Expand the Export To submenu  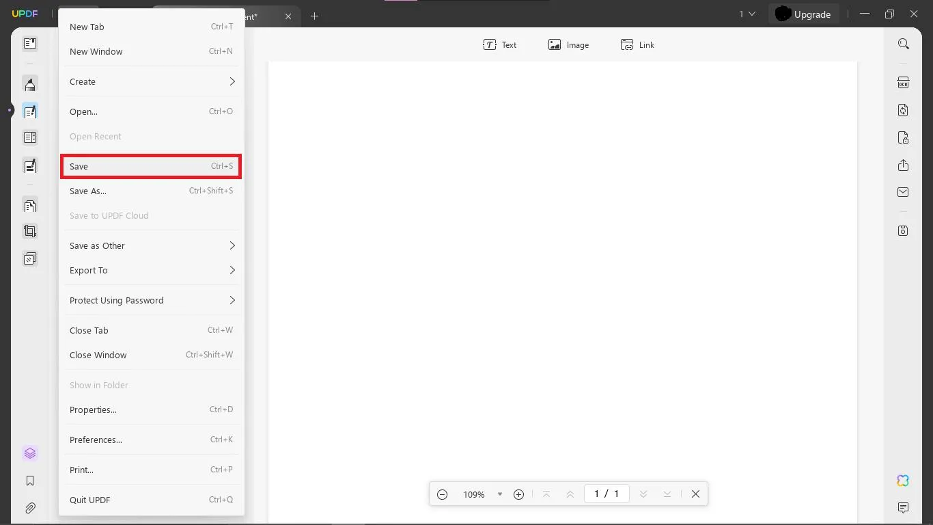coord(152,270)
